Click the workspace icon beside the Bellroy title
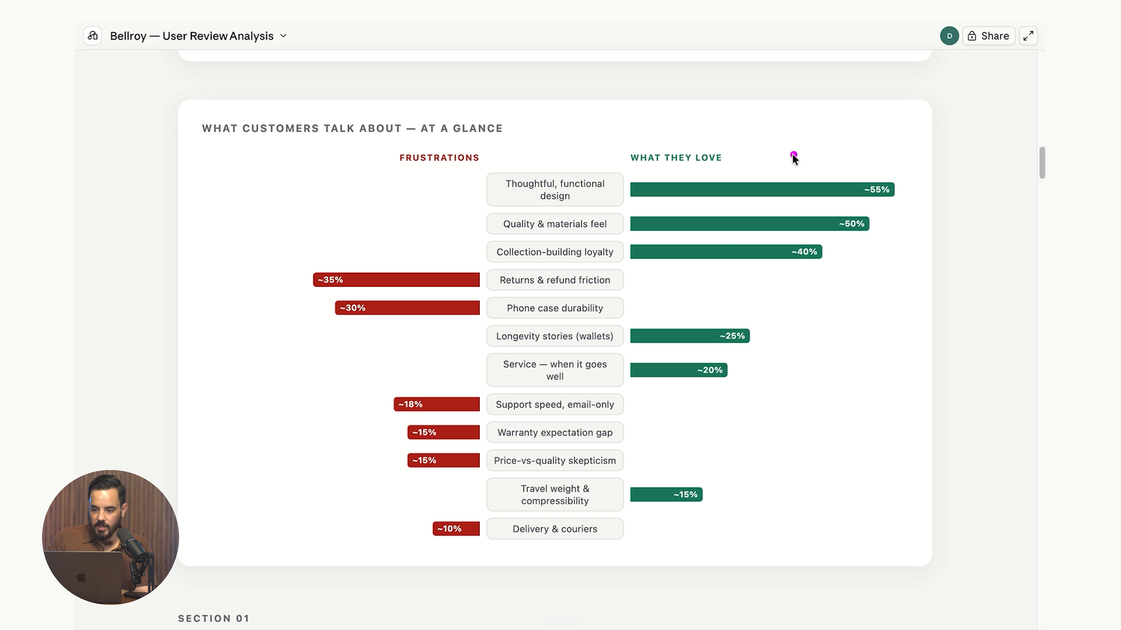 tap(92, 36)
